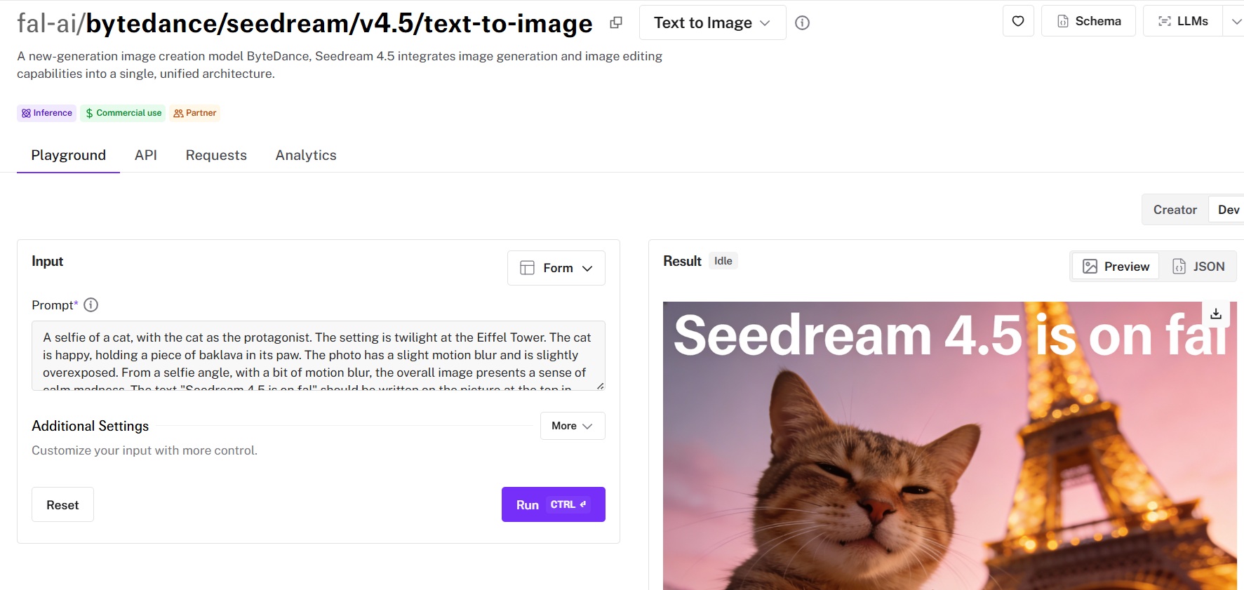
Task: Show result as JSON
Action: 1198,267
